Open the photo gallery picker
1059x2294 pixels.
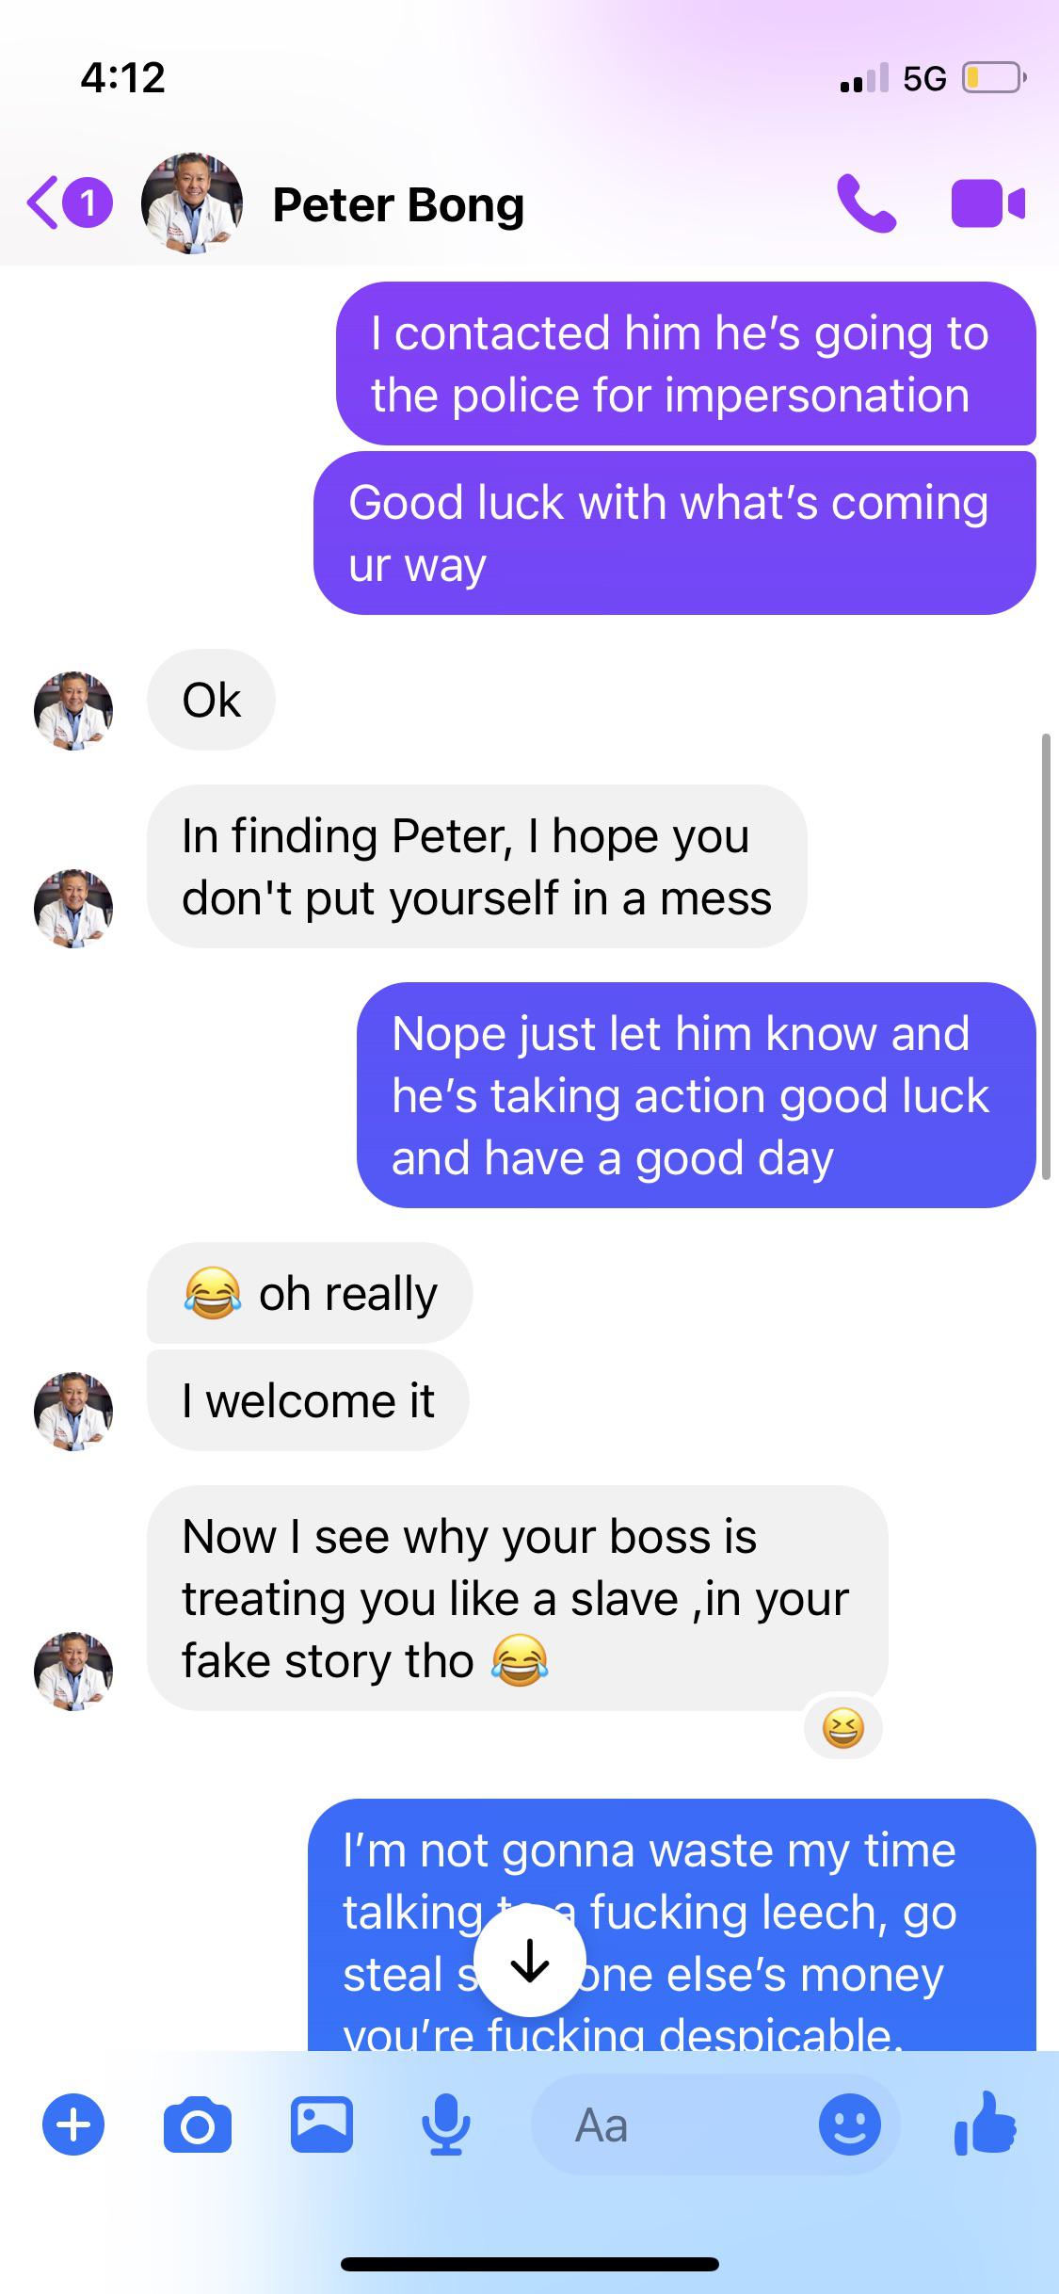coord(322,2125)
